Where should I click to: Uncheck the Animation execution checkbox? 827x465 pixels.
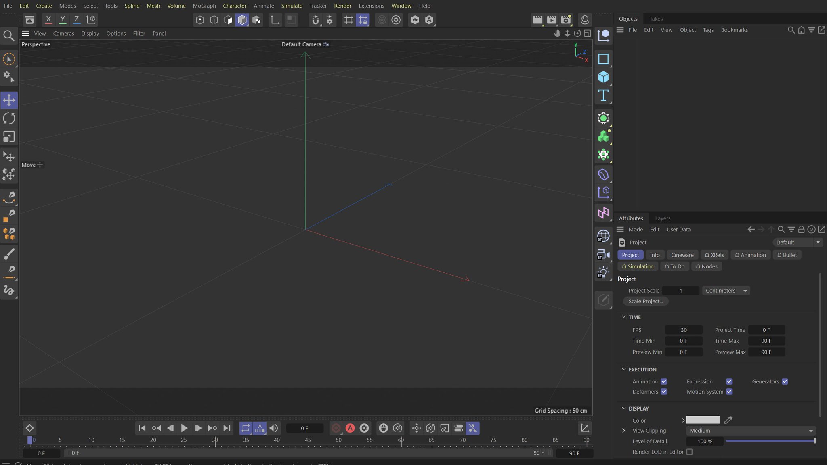664,381
